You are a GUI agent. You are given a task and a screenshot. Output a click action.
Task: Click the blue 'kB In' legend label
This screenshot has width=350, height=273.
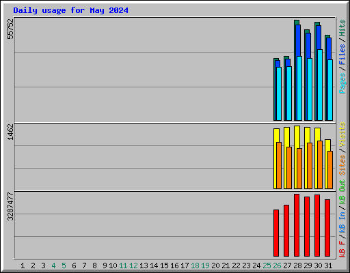tap(342, 223)
